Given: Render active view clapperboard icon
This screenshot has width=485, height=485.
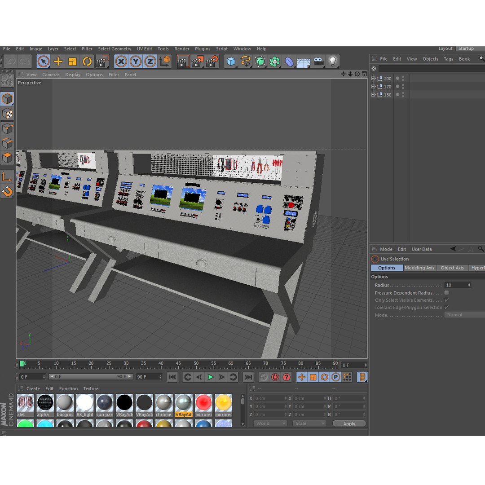Looking at the screenshot, I should [x=183, y=61].
